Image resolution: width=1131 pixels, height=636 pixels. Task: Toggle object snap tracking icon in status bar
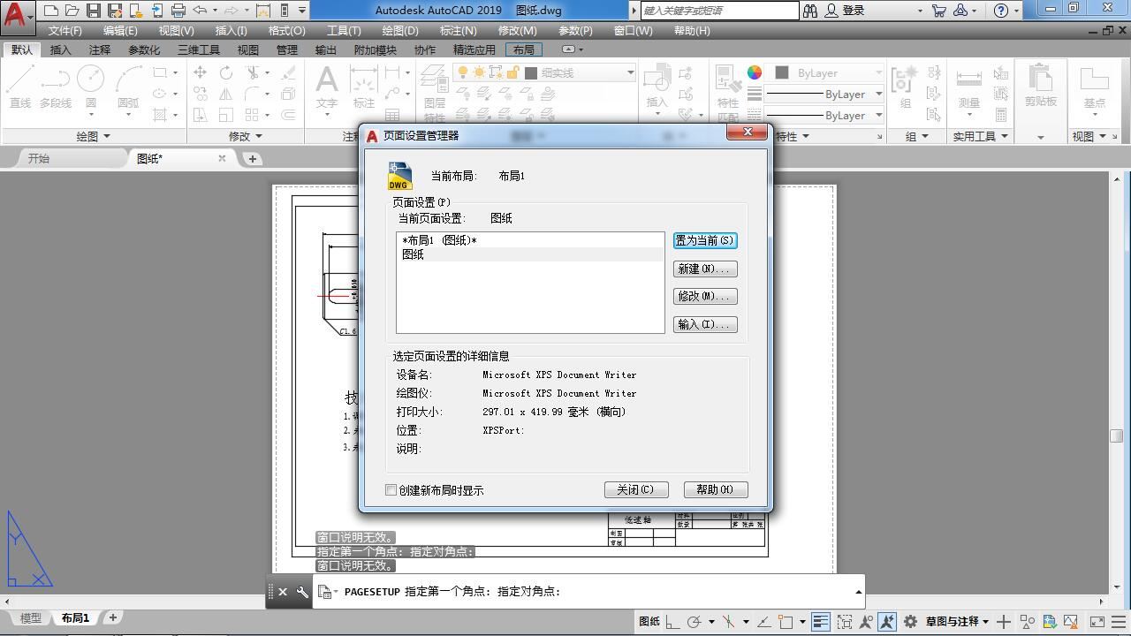click(763, 622)
